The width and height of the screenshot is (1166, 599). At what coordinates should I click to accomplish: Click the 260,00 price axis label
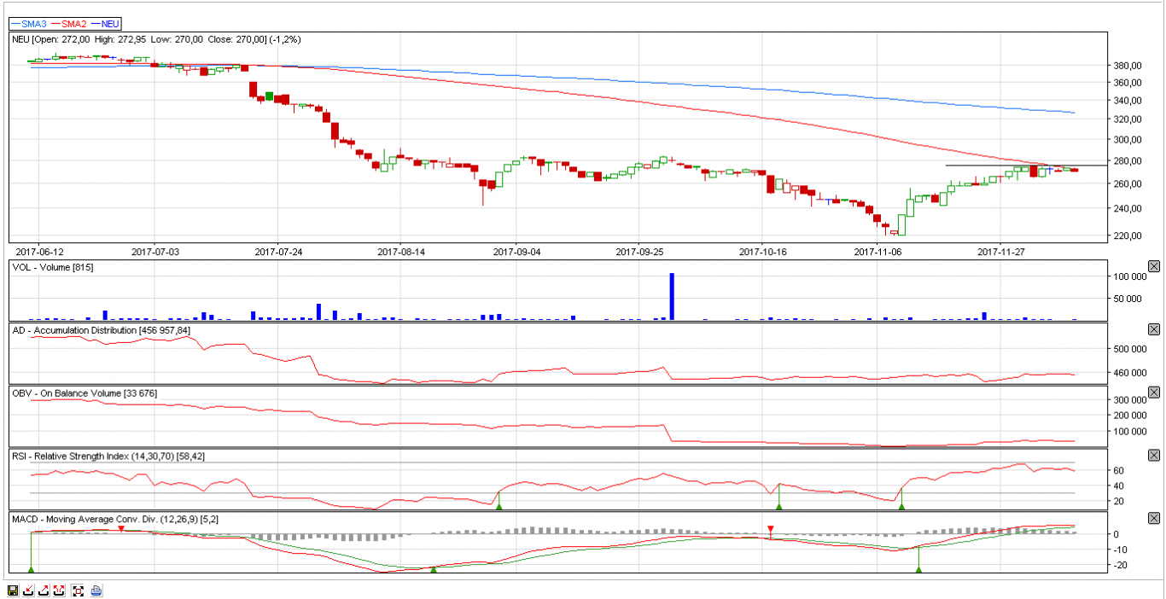pos(1128,184)
